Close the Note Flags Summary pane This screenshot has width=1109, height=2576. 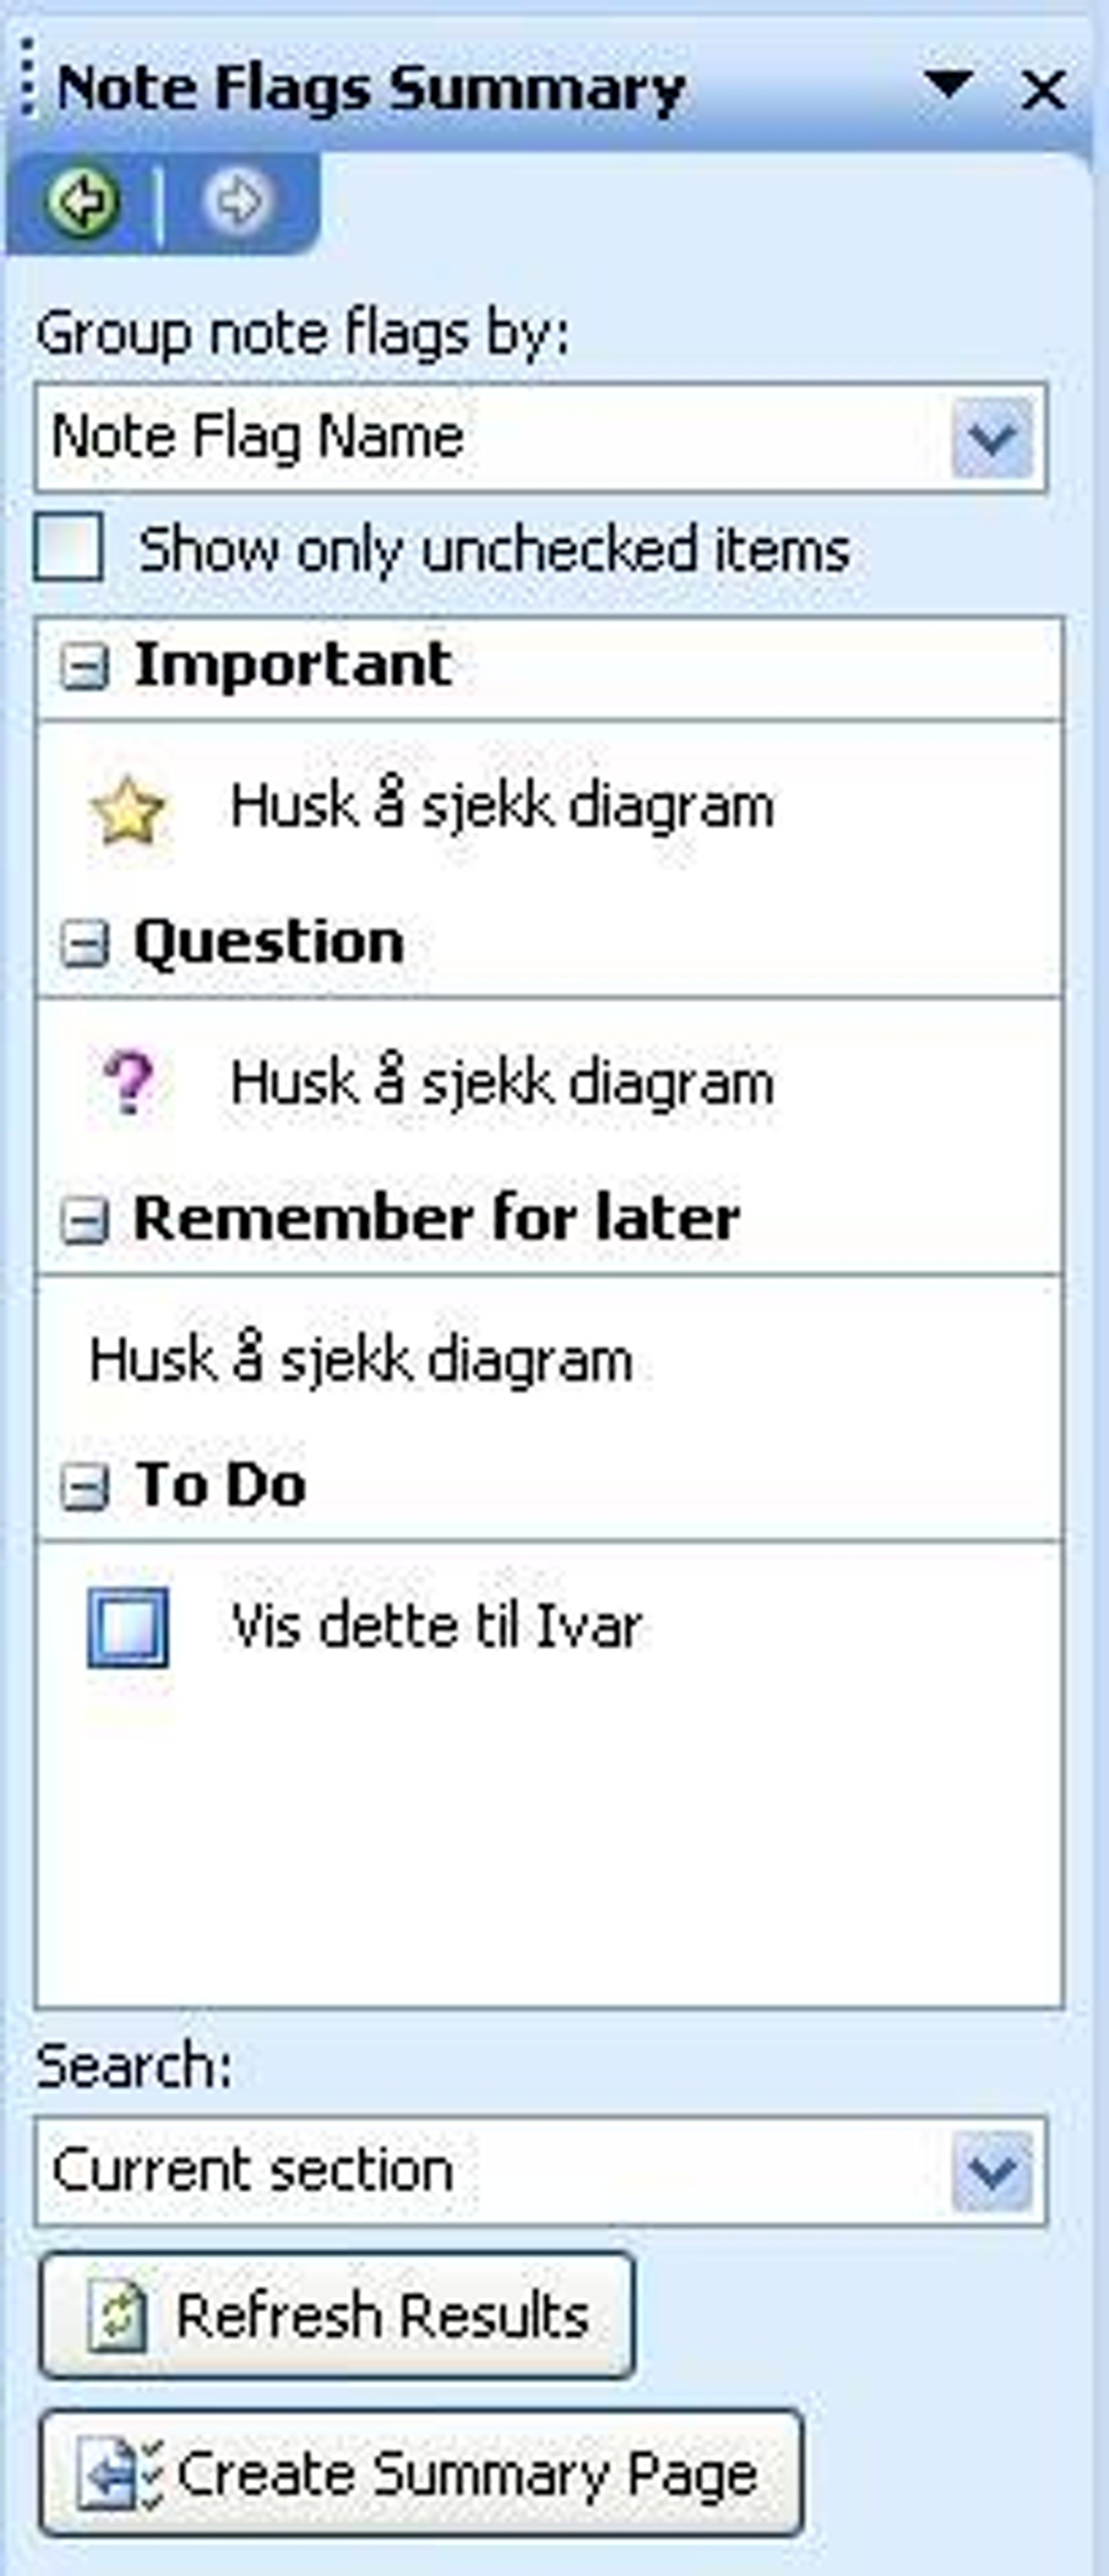[x=1043, y=90]
